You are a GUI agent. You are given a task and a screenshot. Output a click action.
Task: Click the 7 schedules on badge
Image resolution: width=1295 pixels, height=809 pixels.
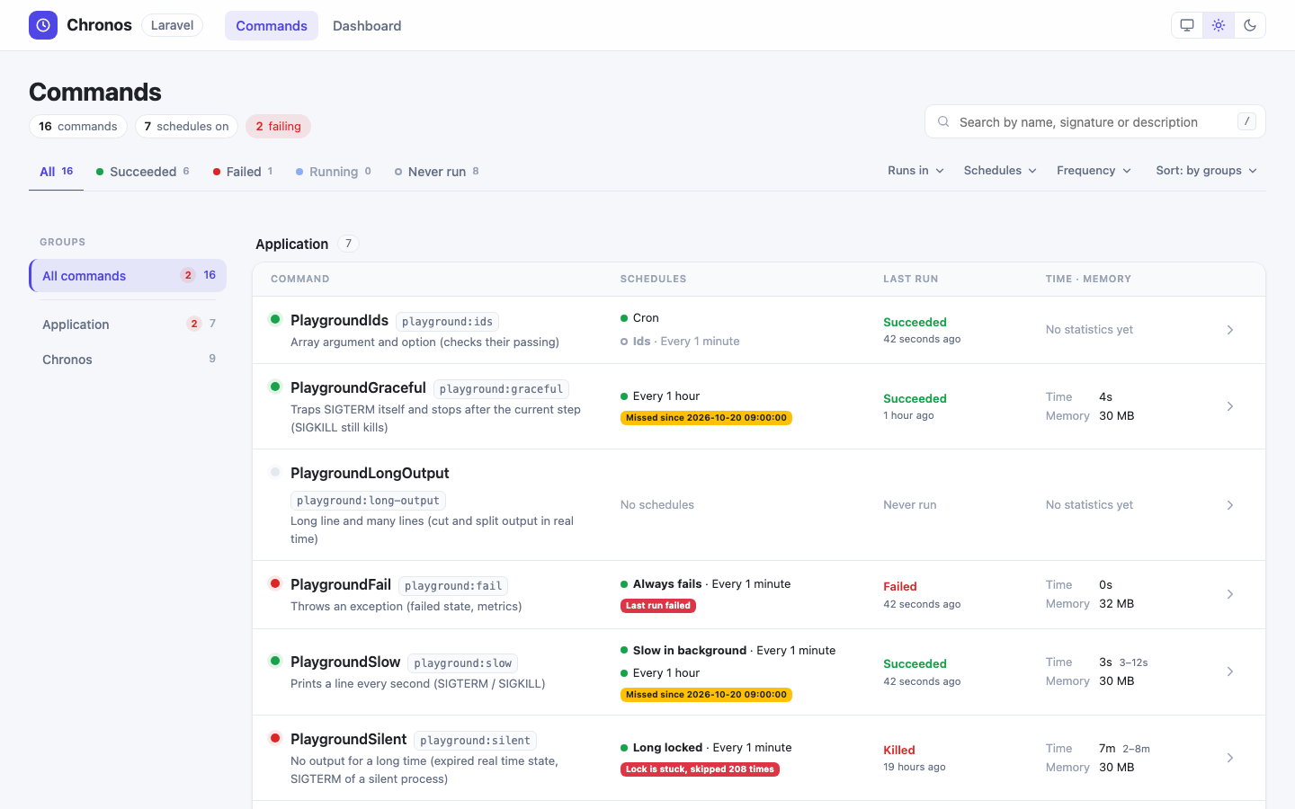click(187, 126)
